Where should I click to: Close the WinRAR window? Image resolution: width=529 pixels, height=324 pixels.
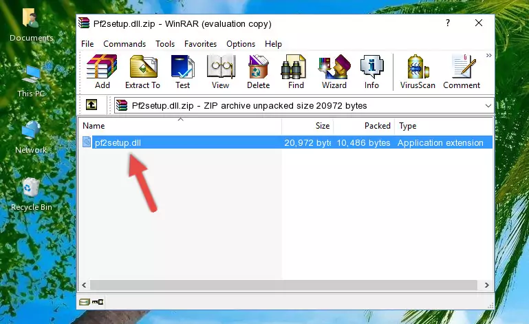coord(478,23)
